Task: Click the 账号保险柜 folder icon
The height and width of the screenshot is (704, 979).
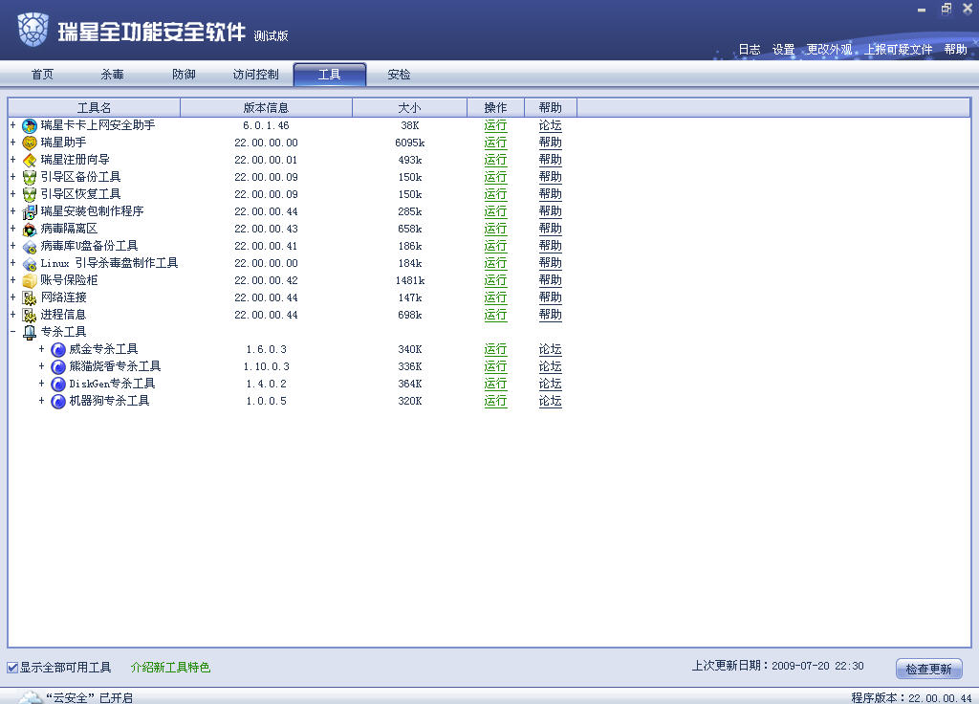Action: point(30,280)
